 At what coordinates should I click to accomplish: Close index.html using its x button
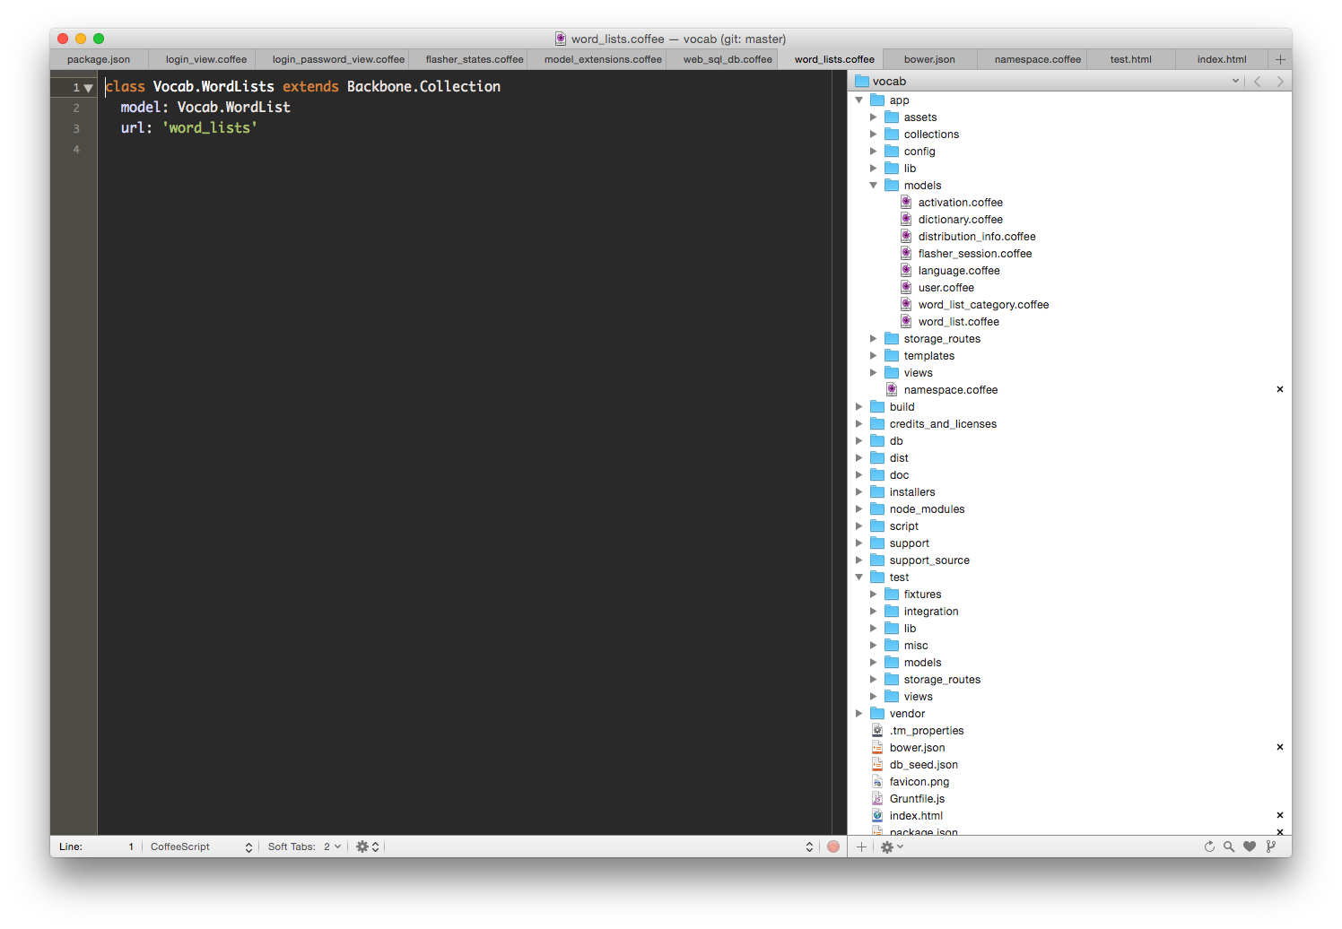tap(1280, 815)
